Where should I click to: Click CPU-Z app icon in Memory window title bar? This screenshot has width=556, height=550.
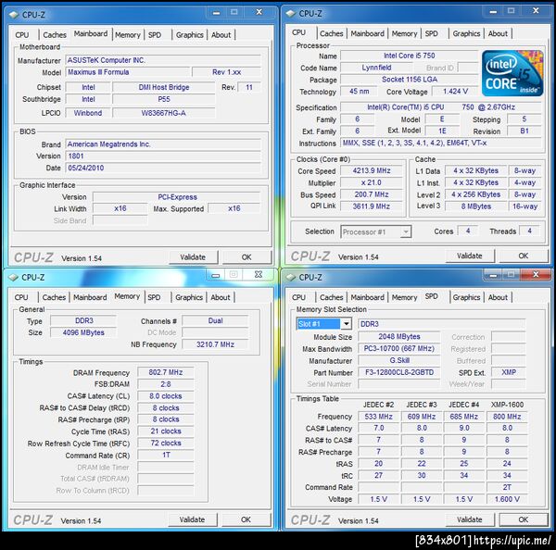14,277
